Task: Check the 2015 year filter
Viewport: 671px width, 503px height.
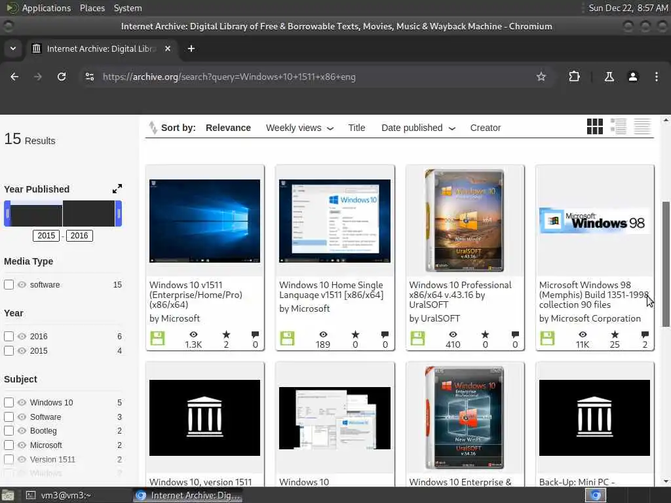Action: [9, 351]
